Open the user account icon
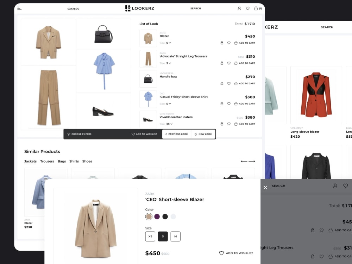 pyautogui.click(x=239, y=8)
